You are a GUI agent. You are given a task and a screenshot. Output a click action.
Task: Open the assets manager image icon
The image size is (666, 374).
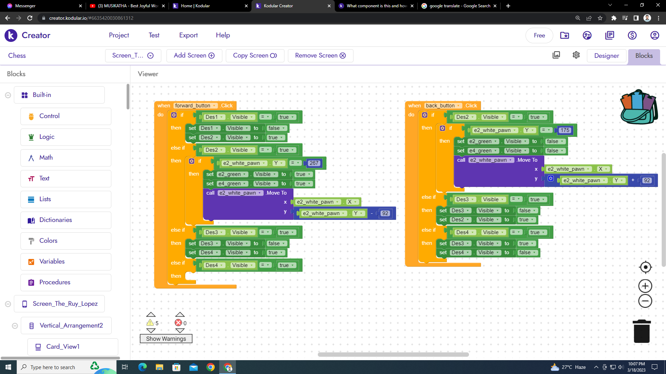click(x=556, y=55)
